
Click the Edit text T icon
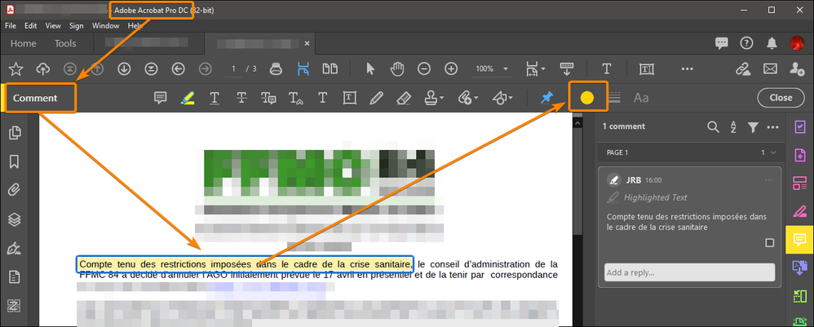coord(606,68)
